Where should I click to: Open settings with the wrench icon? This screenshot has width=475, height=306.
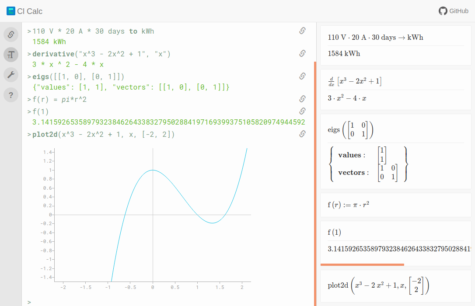pos(11,75)
